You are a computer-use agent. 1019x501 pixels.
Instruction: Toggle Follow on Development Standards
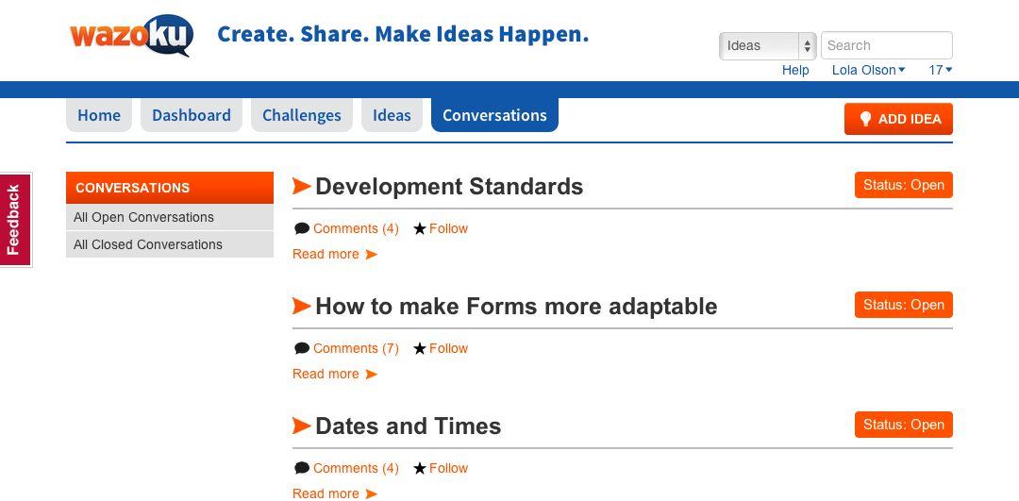pos(448,228)
